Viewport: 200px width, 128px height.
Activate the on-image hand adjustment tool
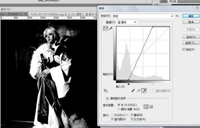pyautogui.click(x=106, y=91)
